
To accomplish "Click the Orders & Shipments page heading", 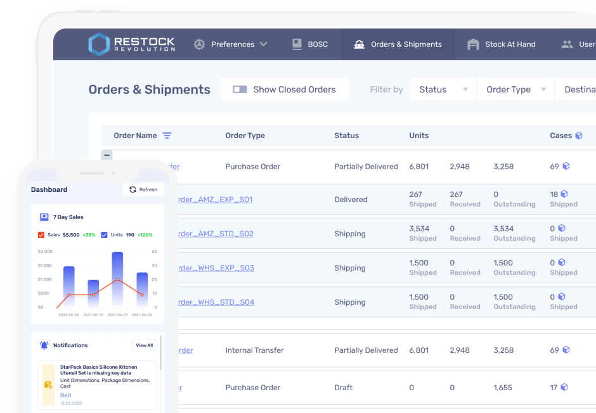I will 150,89.
